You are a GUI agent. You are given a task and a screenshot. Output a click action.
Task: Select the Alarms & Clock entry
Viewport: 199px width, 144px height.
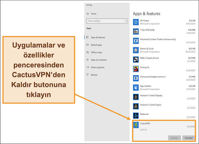click(147, 49)
